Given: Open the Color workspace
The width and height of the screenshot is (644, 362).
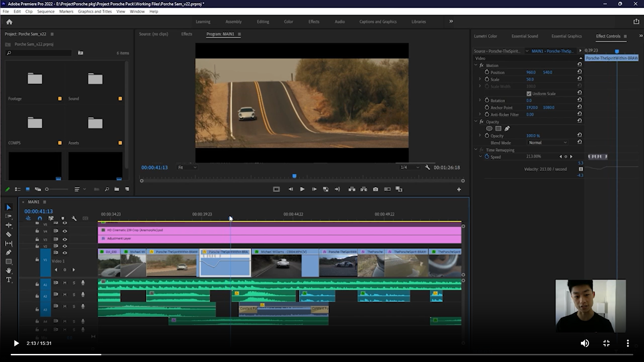Looking at the screenshot, I should pos(288,21).
